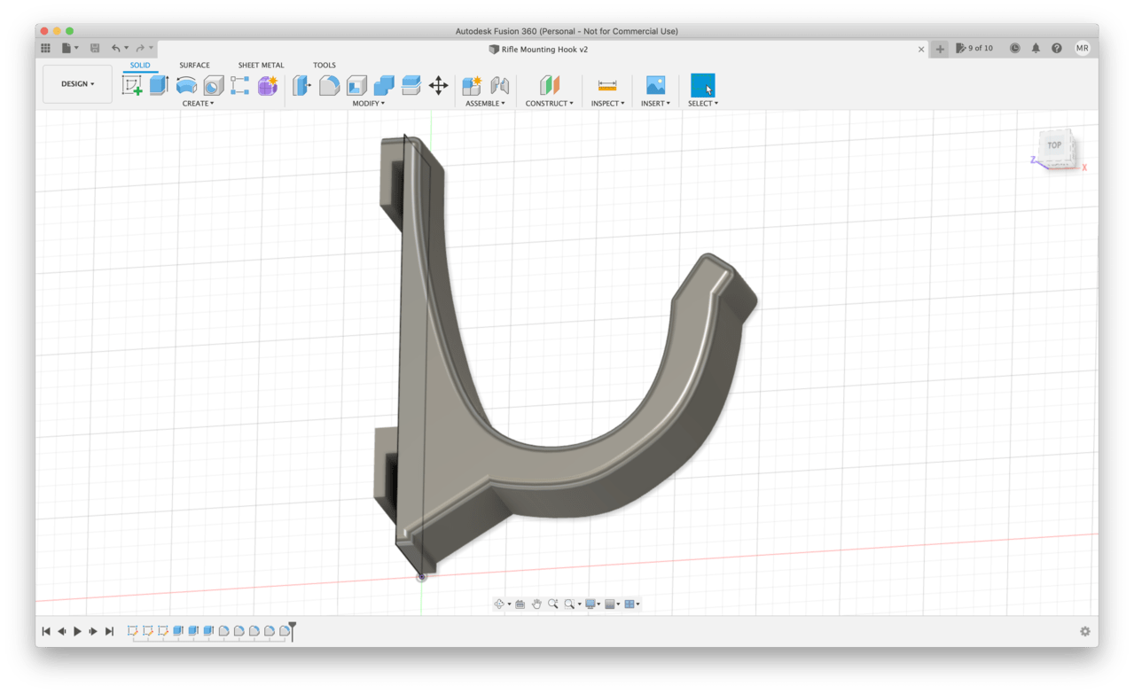Image resolution: width=1134 pixels, height=694 pixels.
Task: Step back one timeline feature
Action: [62, 632]
